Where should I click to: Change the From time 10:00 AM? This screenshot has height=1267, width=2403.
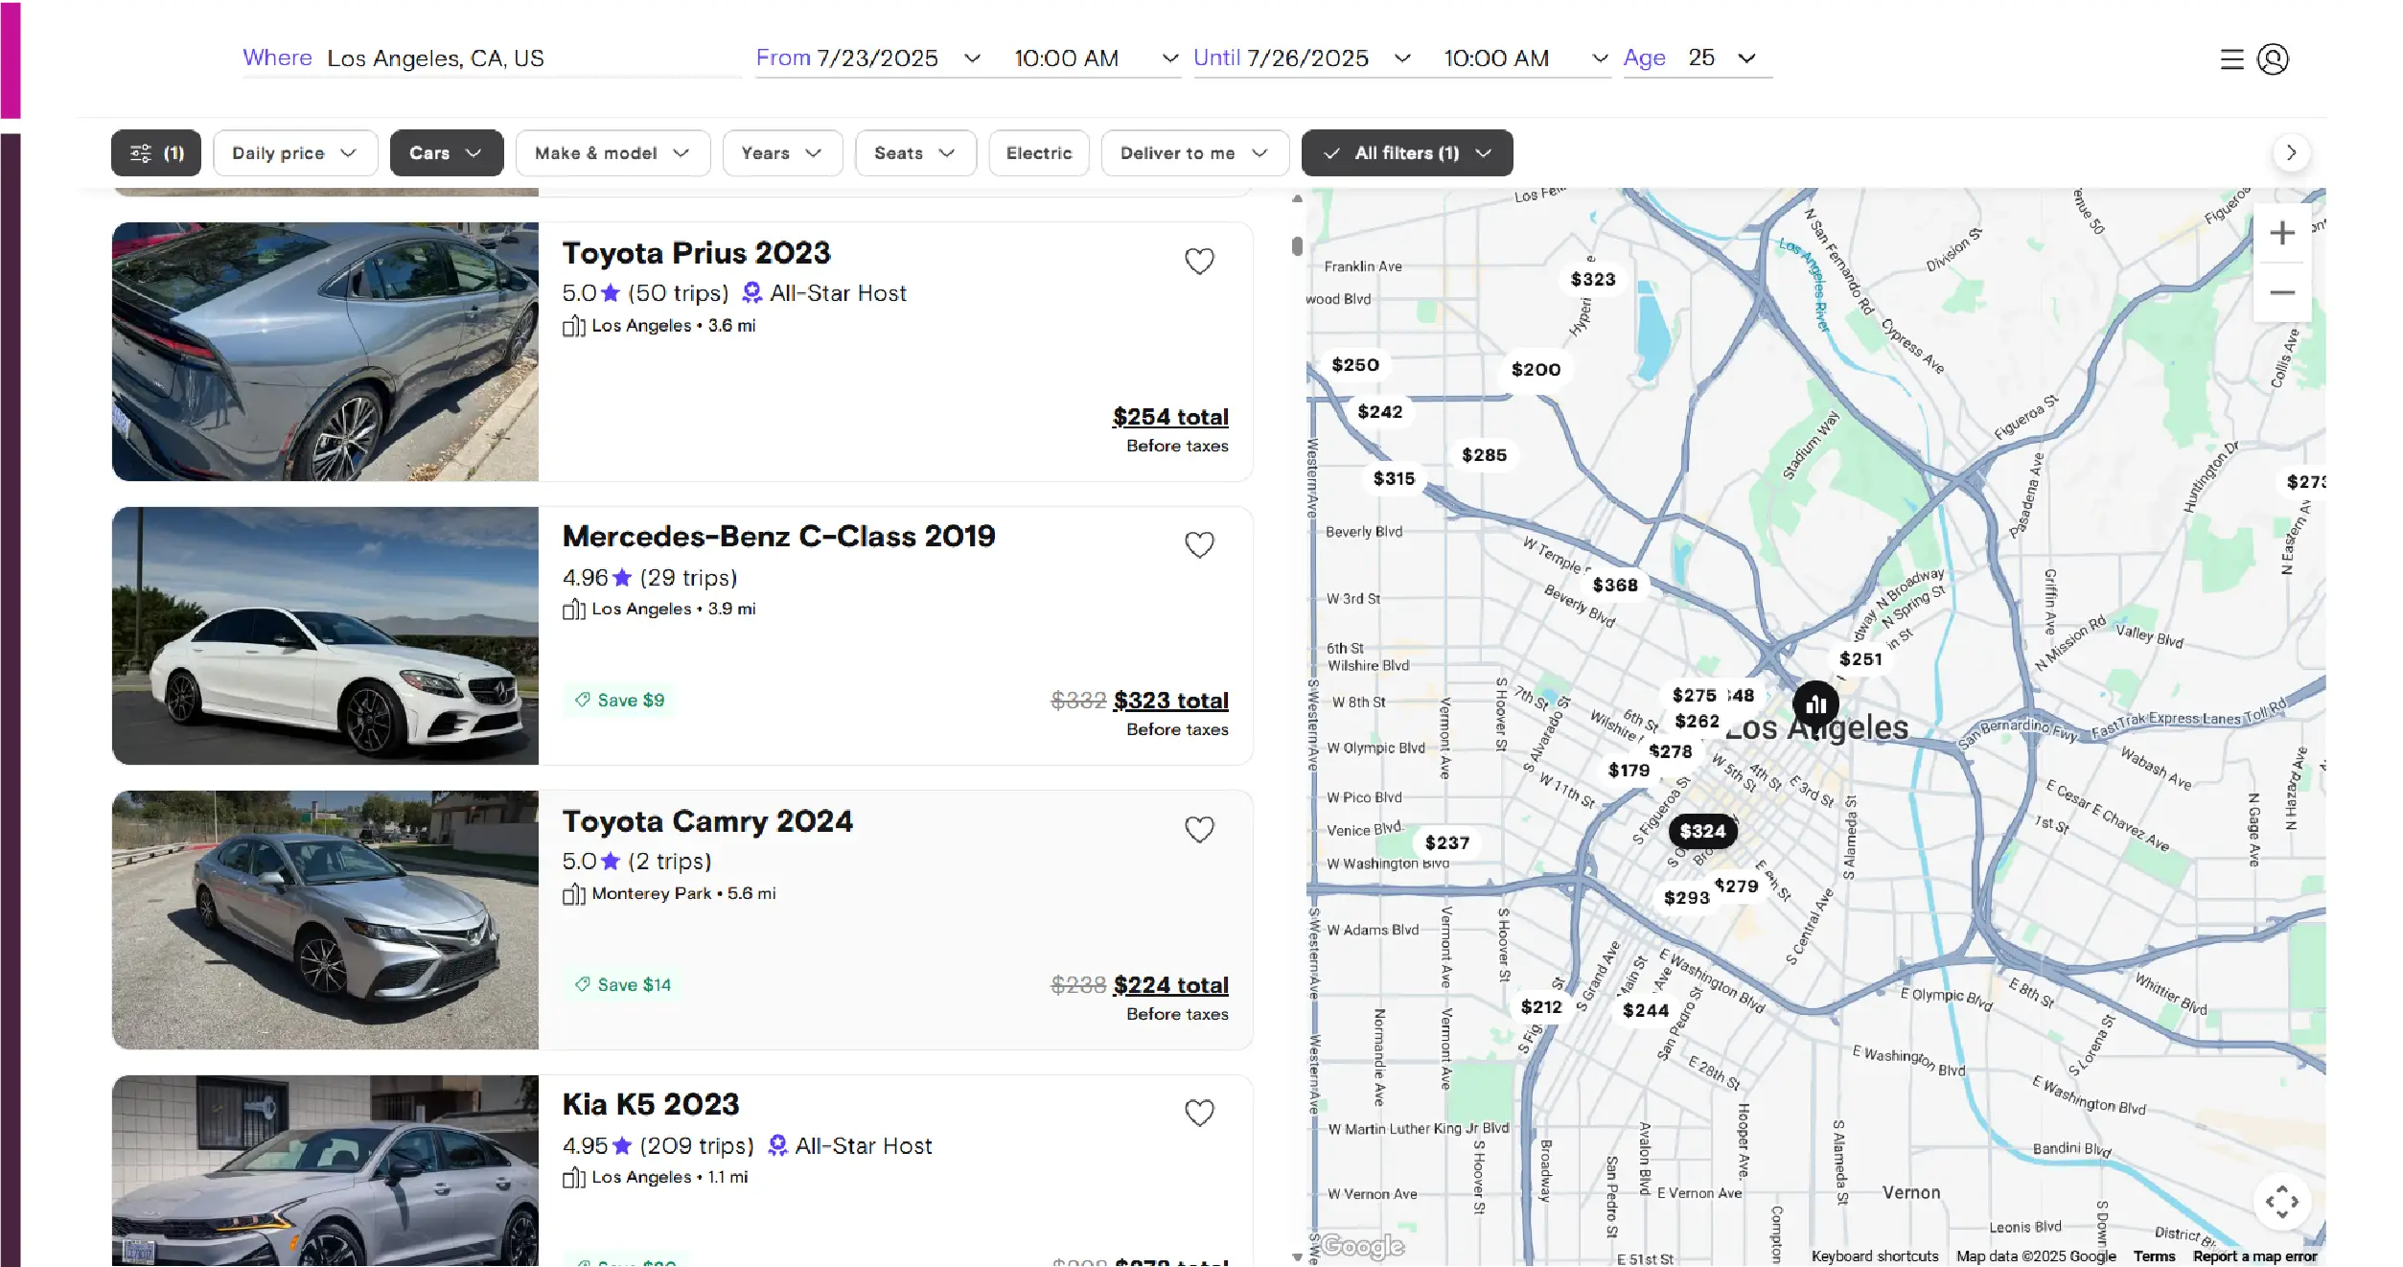1096,58
